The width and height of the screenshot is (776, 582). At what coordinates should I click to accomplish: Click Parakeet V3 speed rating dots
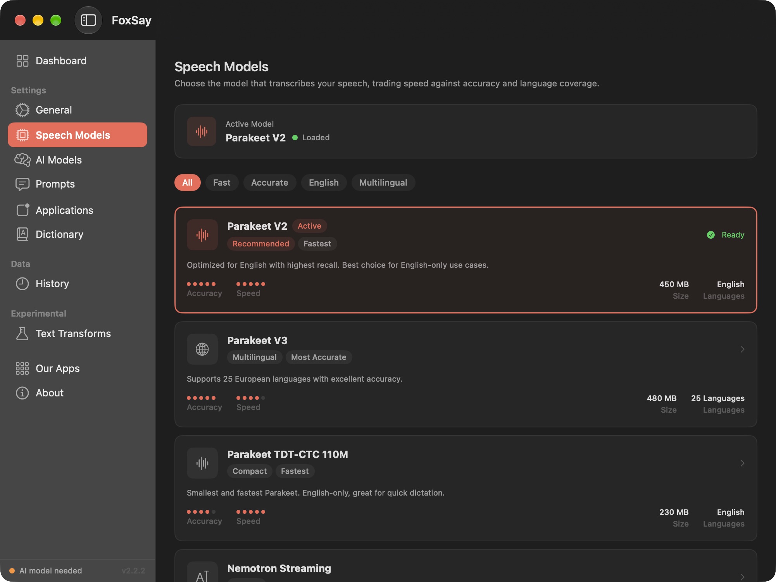point(251,398)
